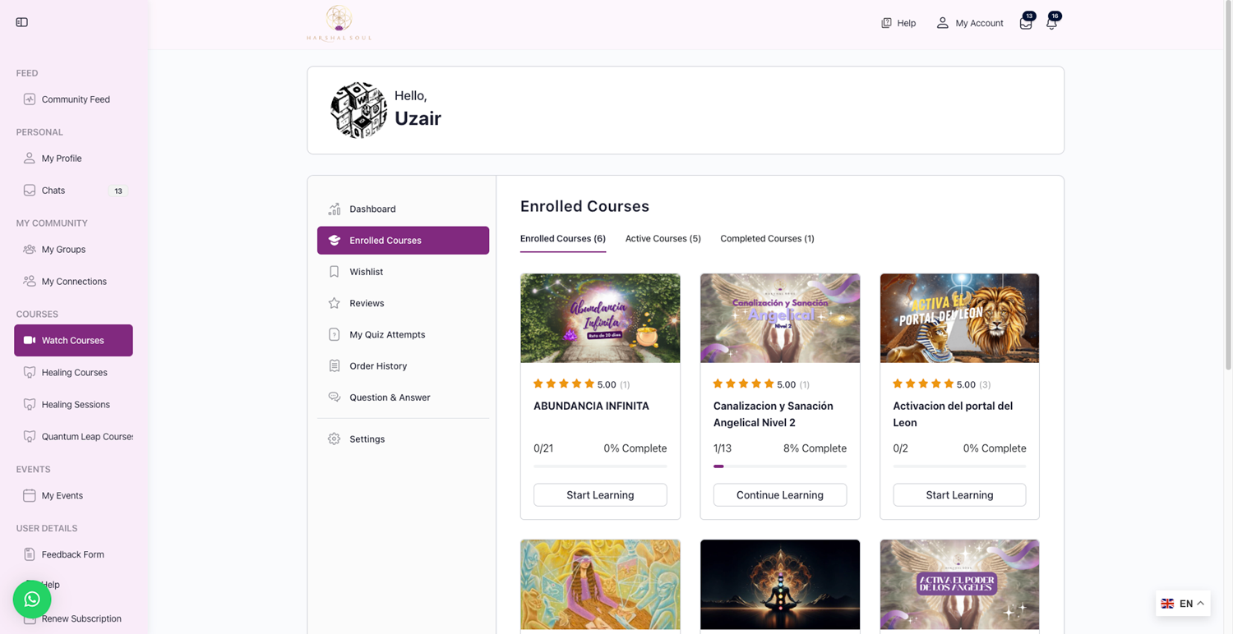Click the Settings gear icon in dashboard menu
1233x634 pixels.
pyautogui.click(x=334, y=439)
